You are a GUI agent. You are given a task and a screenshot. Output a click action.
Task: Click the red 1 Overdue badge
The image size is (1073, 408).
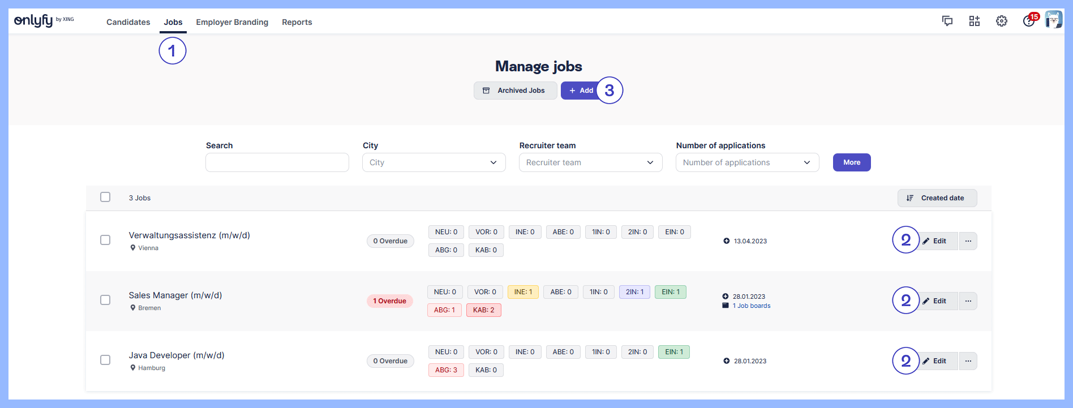(x=389, y=301)
